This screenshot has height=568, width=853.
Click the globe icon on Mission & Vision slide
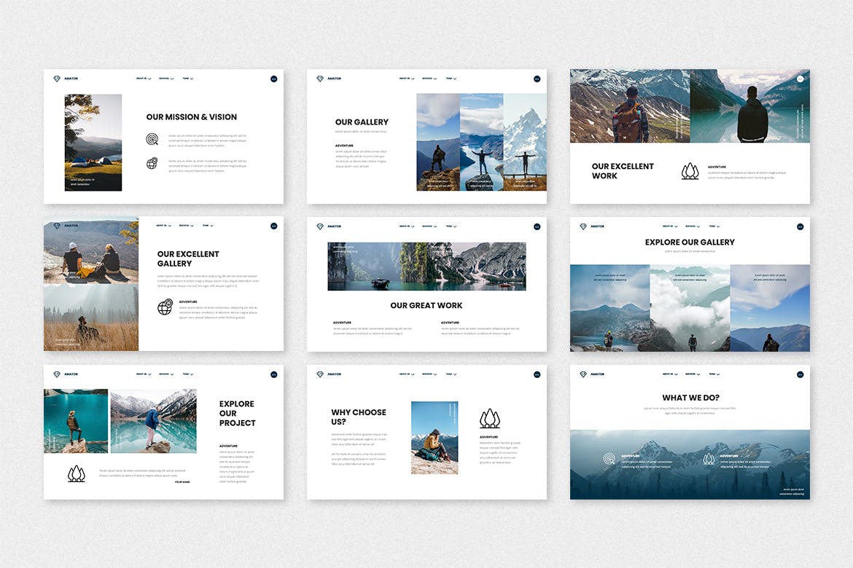tap(152, 163)
